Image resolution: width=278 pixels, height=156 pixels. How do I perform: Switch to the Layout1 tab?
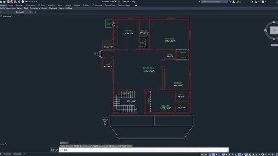coord(7,154)
